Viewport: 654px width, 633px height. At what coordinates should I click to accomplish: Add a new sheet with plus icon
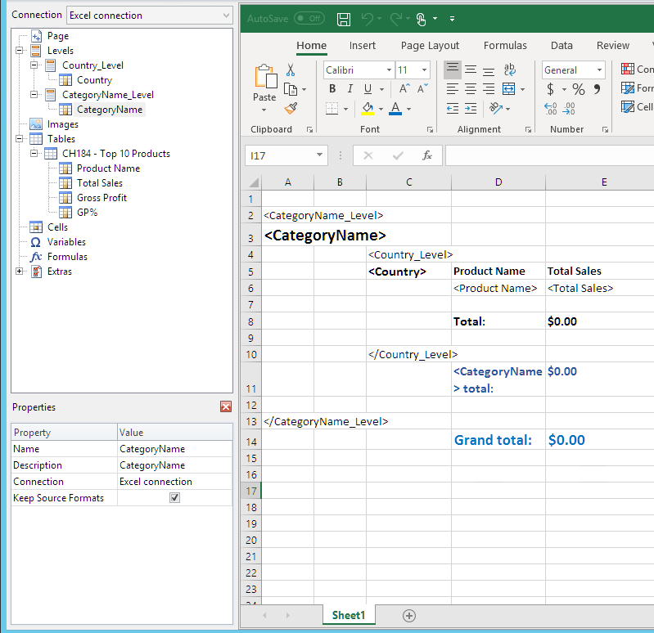click(x=409, y=616)
